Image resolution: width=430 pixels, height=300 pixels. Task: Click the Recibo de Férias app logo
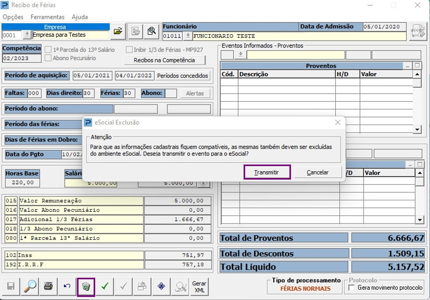pos(5,5)
